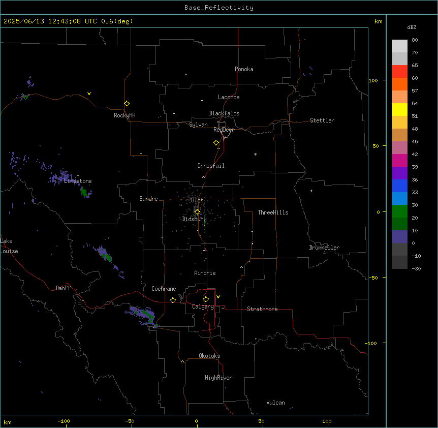Click the RedDeer label

[x=224, y=130]
